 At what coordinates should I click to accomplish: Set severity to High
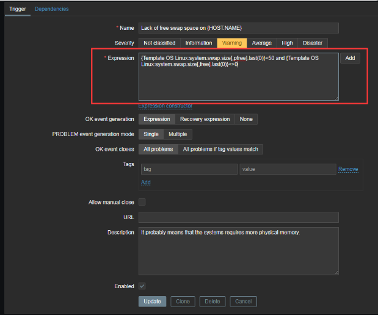point(287,43)
